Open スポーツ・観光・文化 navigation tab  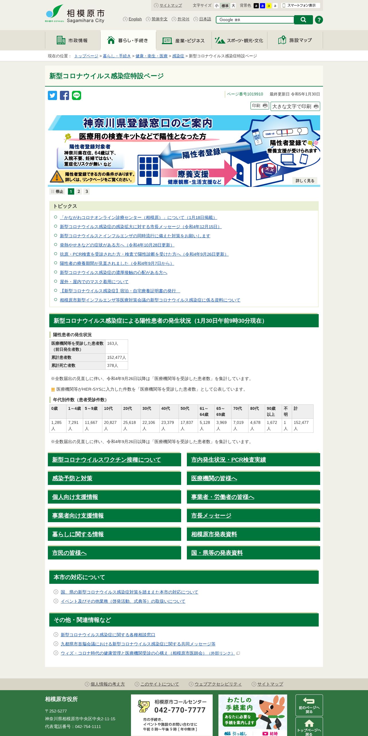pos(240,40)
